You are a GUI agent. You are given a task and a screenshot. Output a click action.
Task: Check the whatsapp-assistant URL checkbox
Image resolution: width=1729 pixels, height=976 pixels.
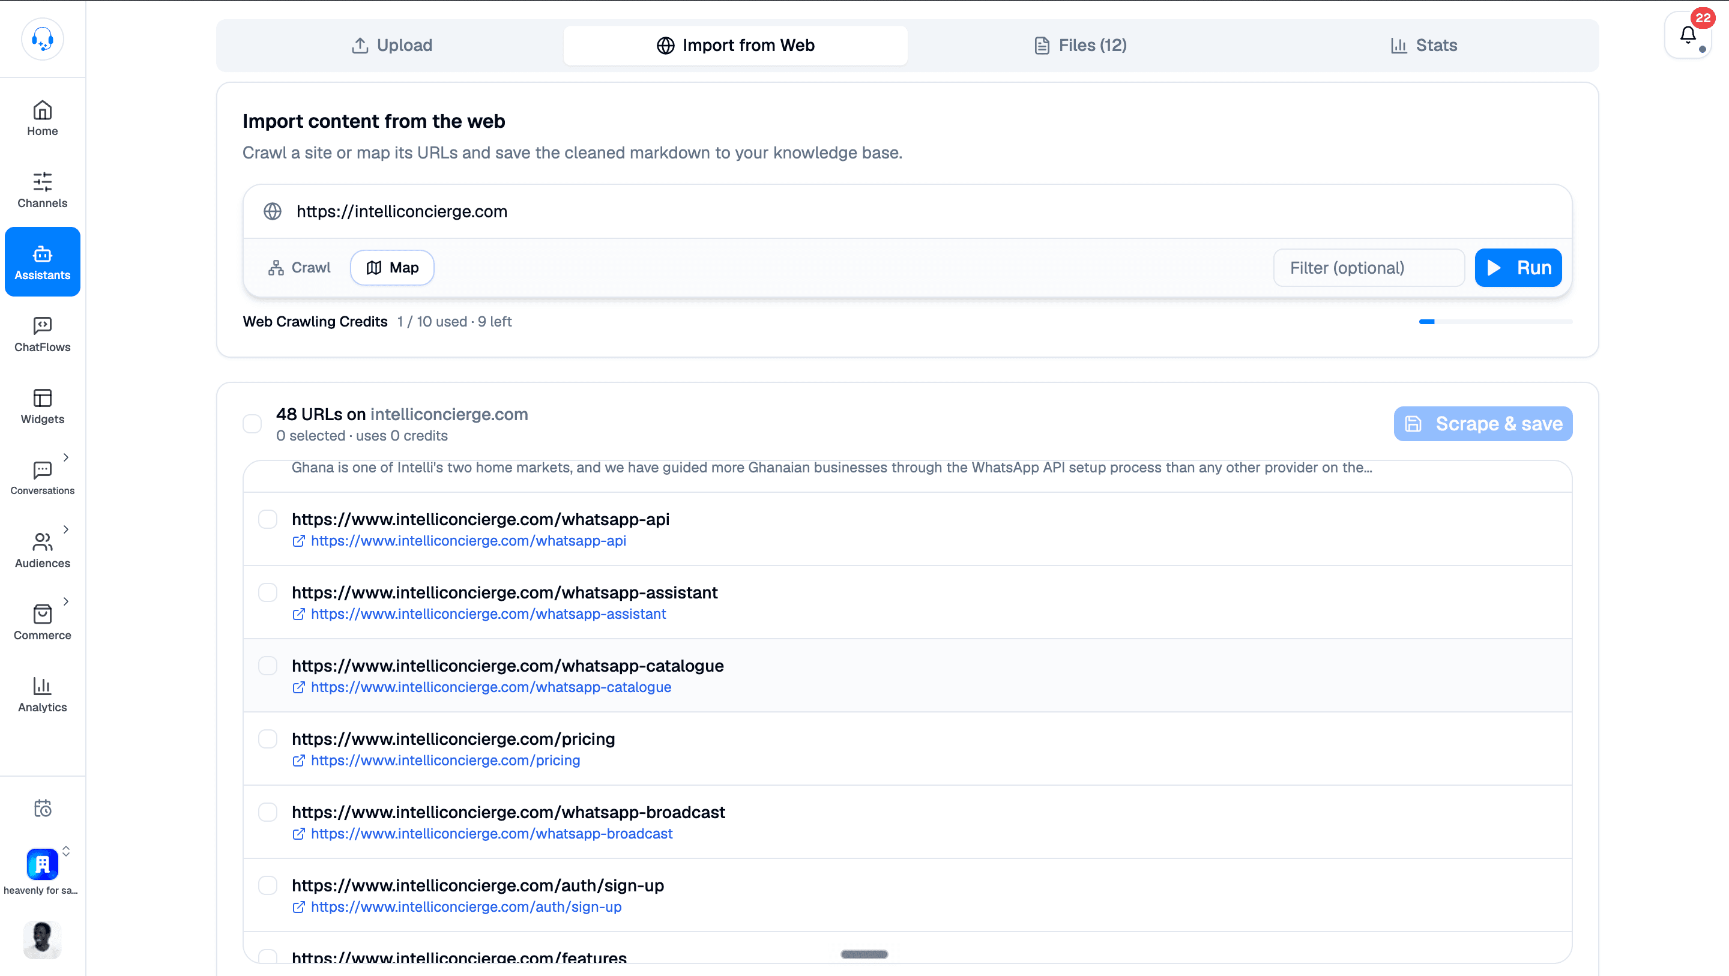[268, 592]
